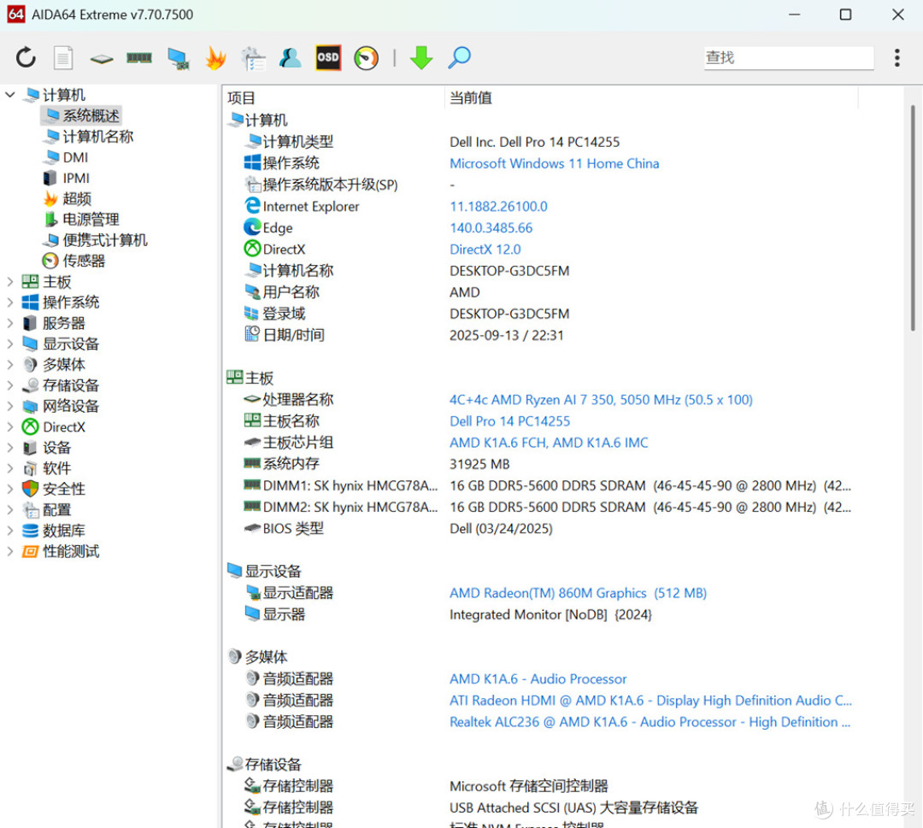Select the 日期/时间 row
The image size is (923, 828).
[x=538, y=335]
